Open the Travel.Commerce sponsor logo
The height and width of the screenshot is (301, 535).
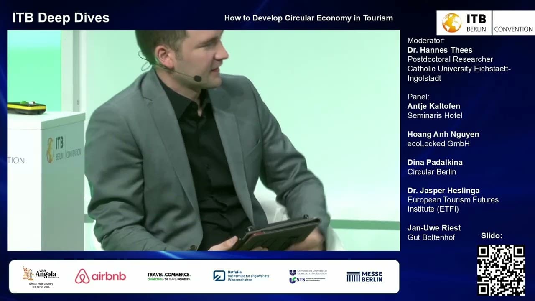click(168, 276)
